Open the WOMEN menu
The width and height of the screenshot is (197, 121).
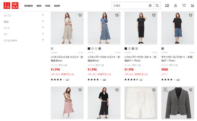point(29,6)
